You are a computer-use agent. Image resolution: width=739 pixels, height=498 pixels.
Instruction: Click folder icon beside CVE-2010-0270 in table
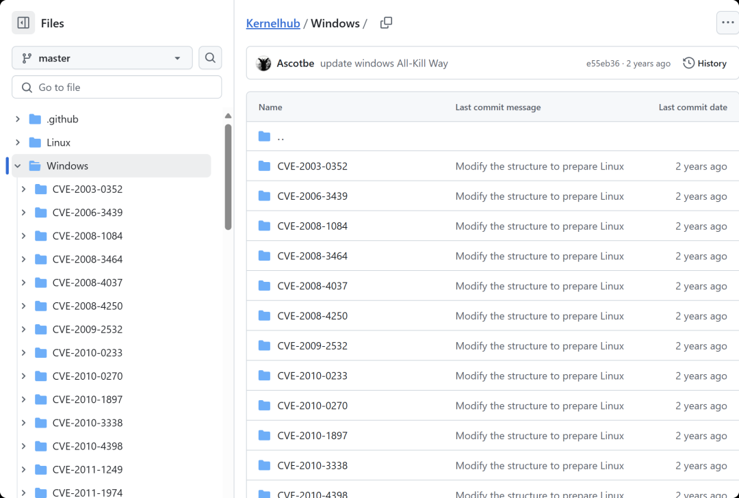(264, 405)
